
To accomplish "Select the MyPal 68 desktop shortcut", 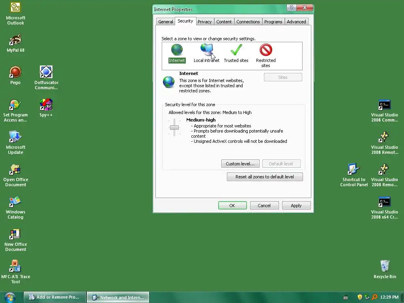I will [15, 43].
